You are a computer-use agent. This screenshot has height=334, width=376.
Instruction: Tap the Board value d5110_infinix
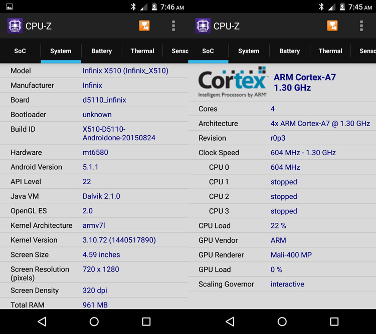click(104, 100)
